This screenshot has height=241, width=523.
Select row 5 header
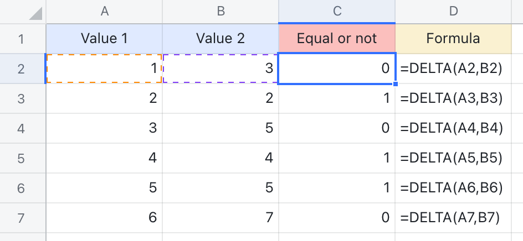tap(22, 158)
